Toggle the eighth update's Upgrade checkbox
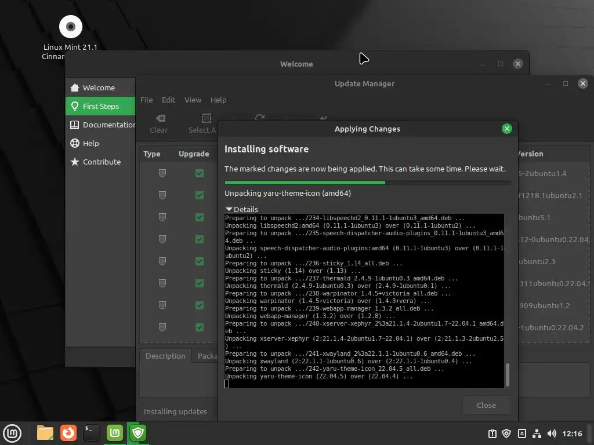 [200, 327]
